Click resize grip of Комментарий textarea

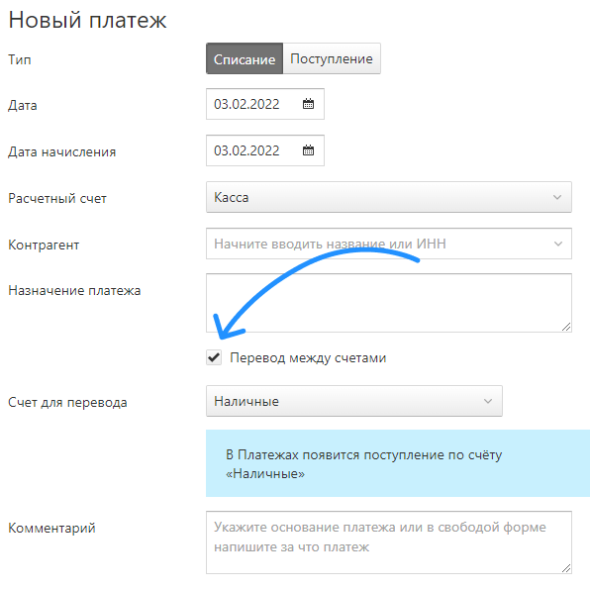coord(566,568)
